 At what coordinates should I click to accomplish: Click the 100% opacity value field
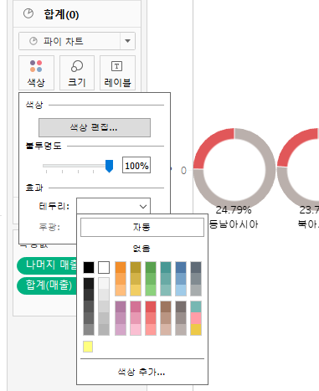[136, 165]
